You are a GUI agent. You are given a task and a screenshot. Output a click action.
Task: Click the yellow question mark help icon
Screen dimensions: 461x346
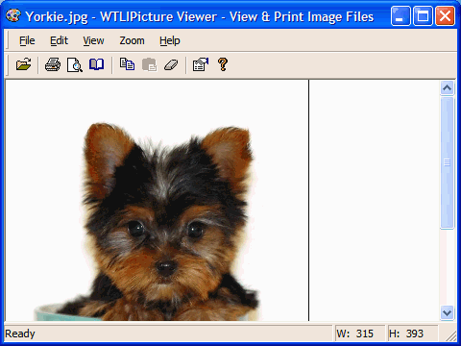[223, 64]
